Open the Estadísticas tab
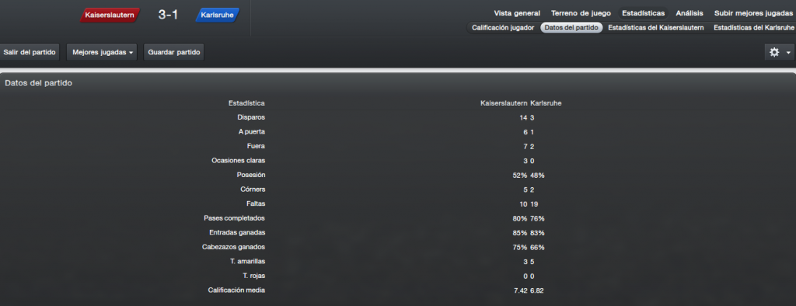The width and height of the screenshot is (796, 306). pyautogui.click(x=643, y=13)
